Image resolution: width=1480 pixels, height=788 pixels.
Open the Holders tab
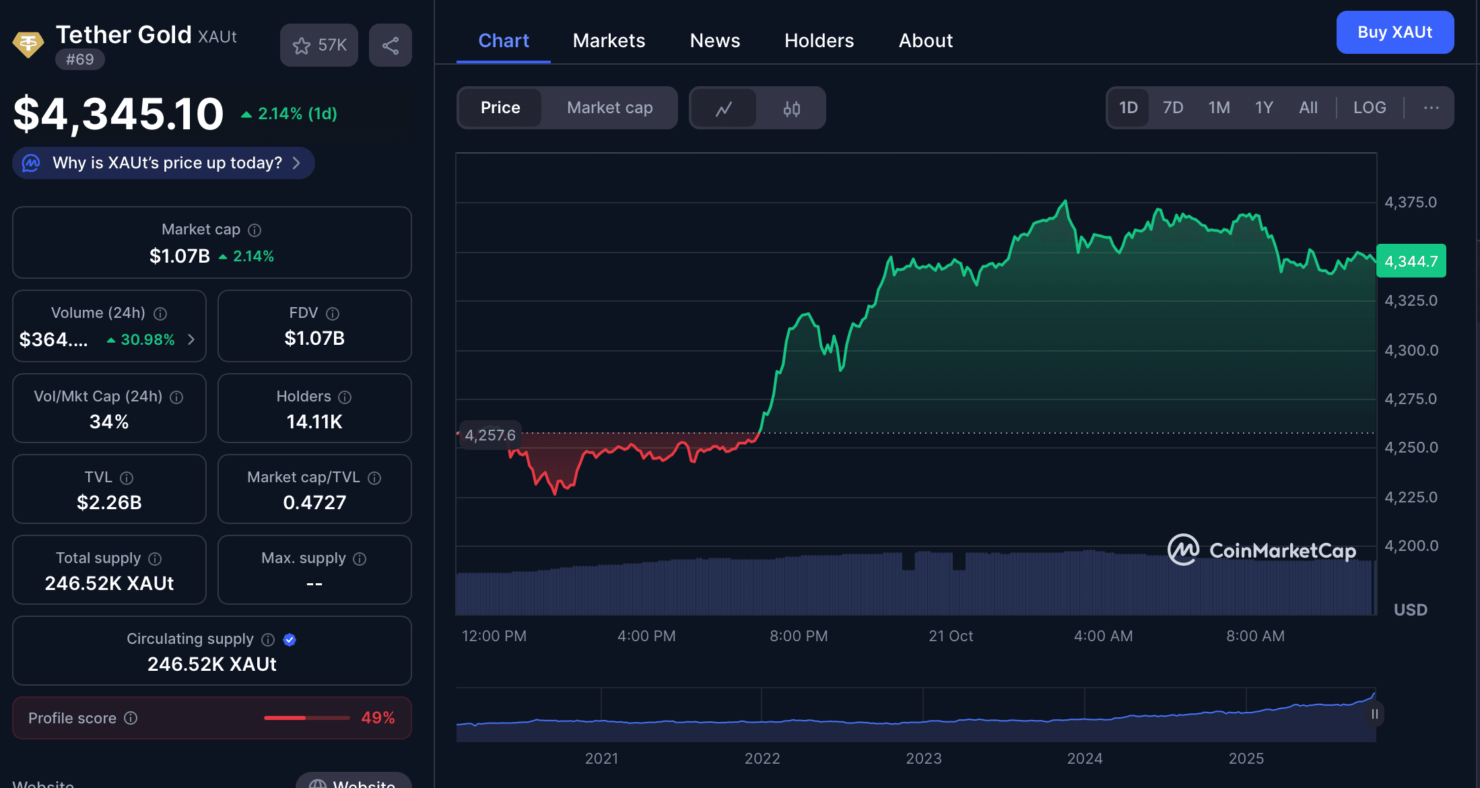click(x=819, y=40)
